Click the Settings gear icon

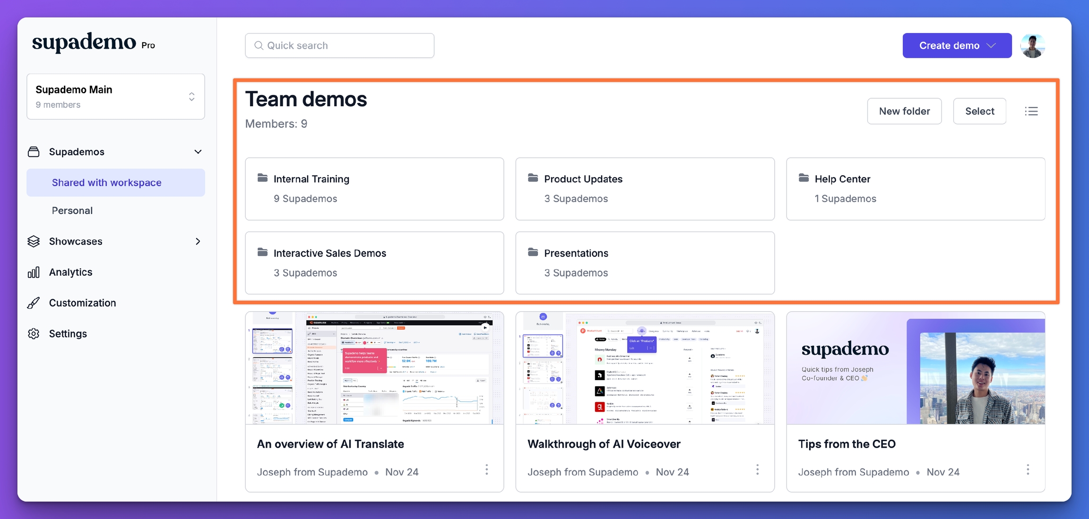[34, 334]
